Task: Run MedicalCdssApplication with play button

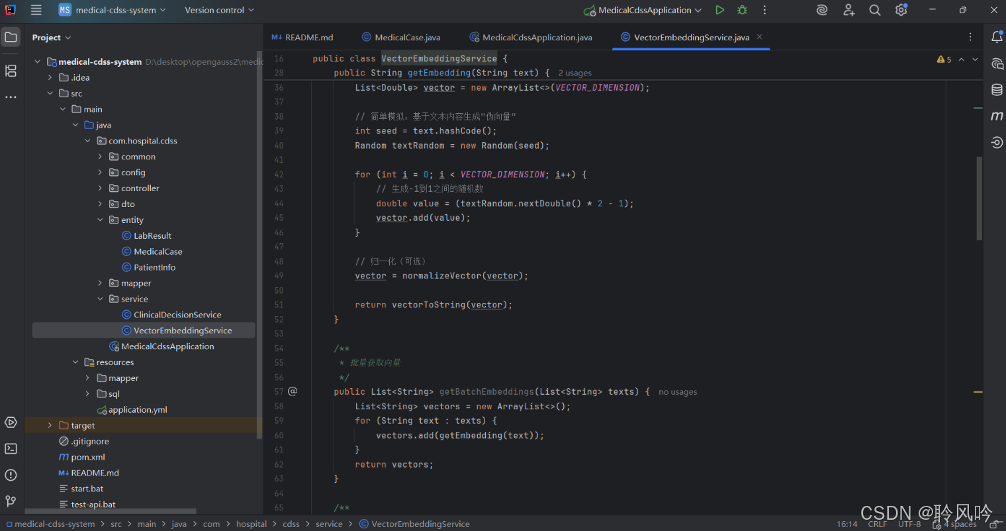Action: 720,10
